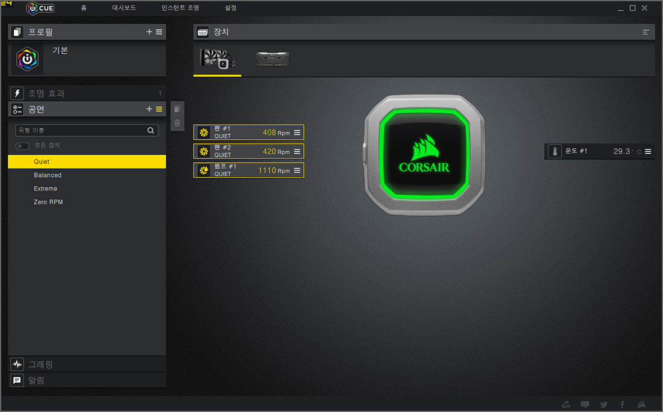Open the 프로필 panel hamburger menu
This screenshot has width=663, height=412.
(159, 32)
